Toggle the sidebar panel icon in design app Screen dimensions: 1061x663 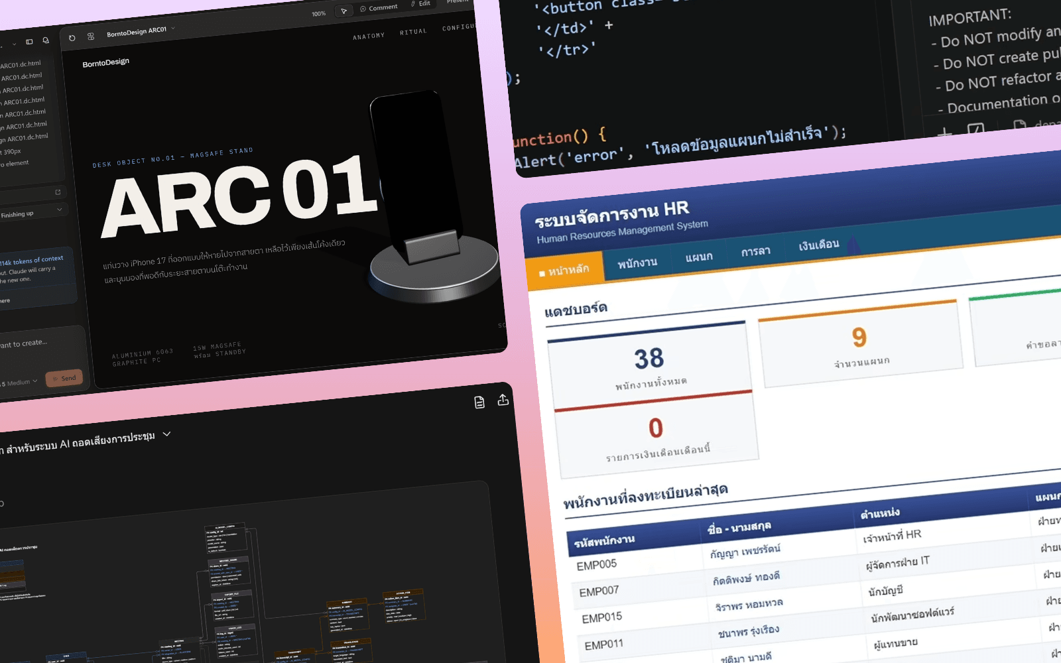[29, 42]
